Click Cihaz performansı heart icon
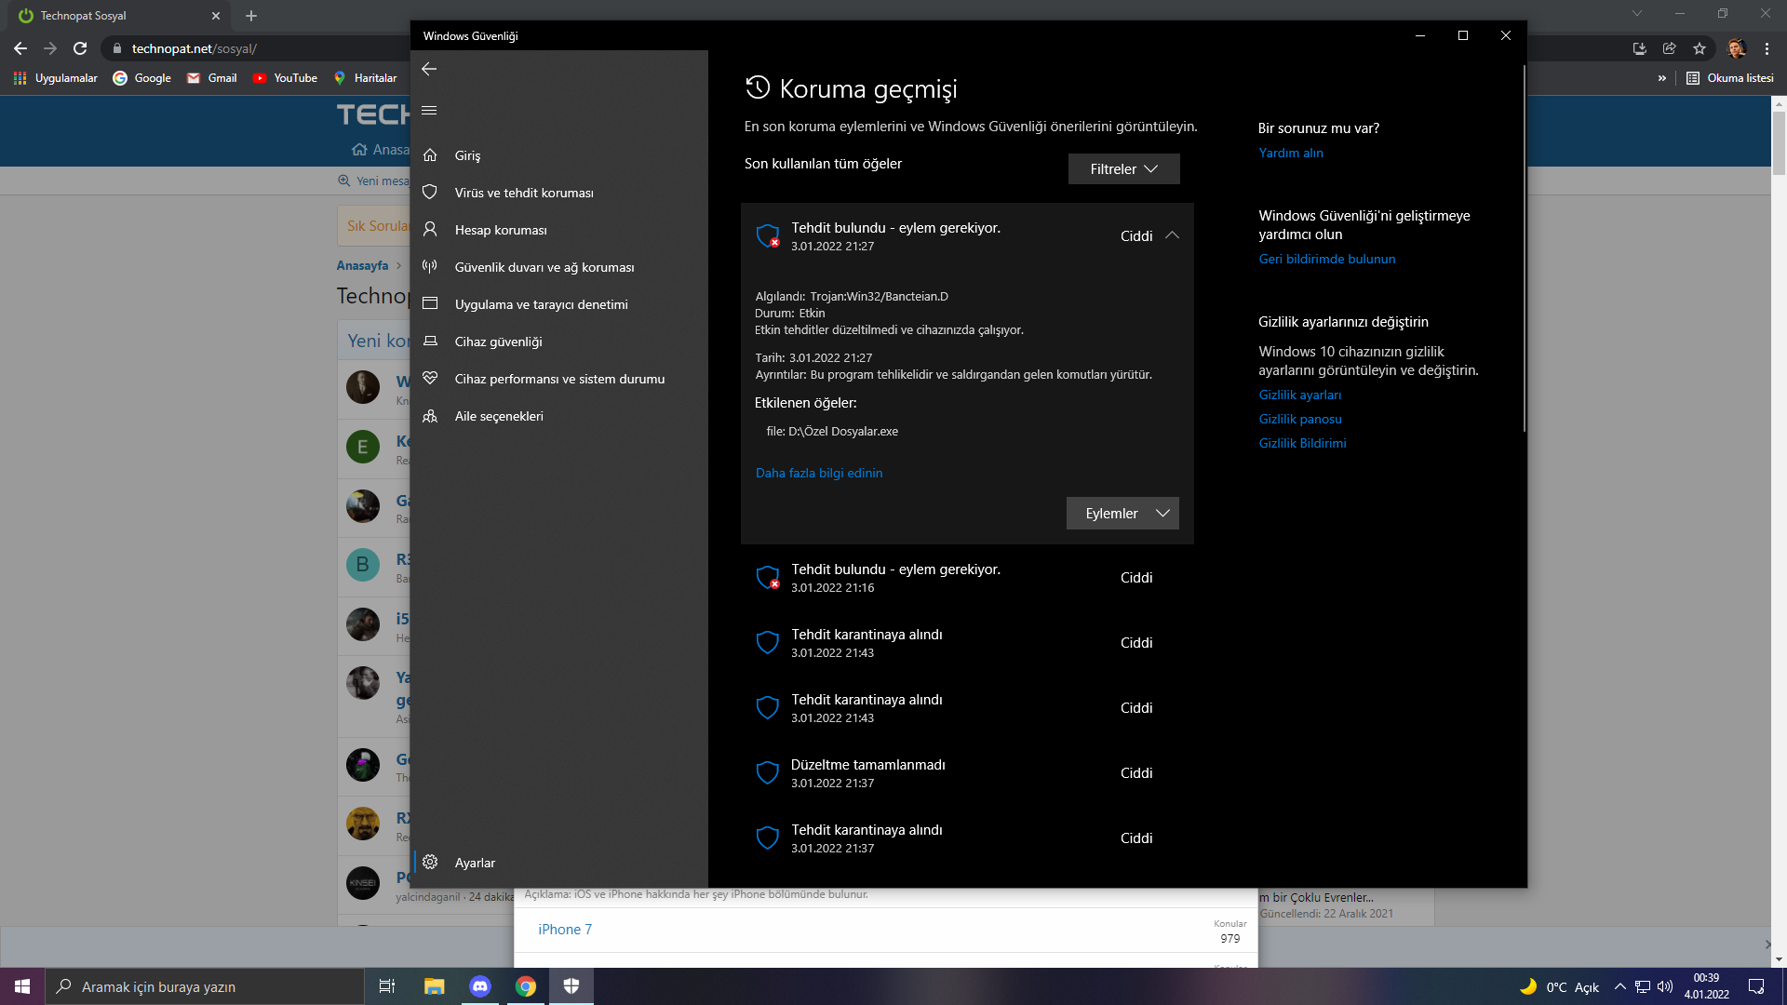Viewport: 1787px width, 1005px height. (430, 379)
